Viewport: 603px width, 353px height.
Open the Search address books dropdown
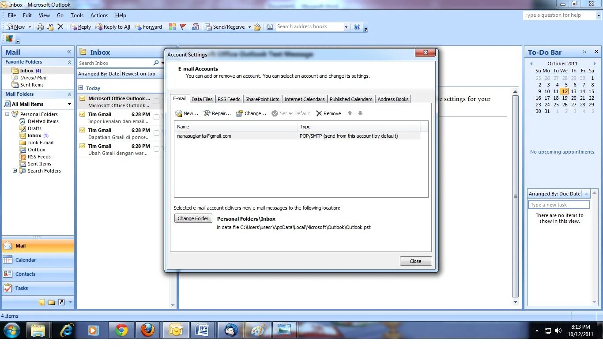[346, 27]
